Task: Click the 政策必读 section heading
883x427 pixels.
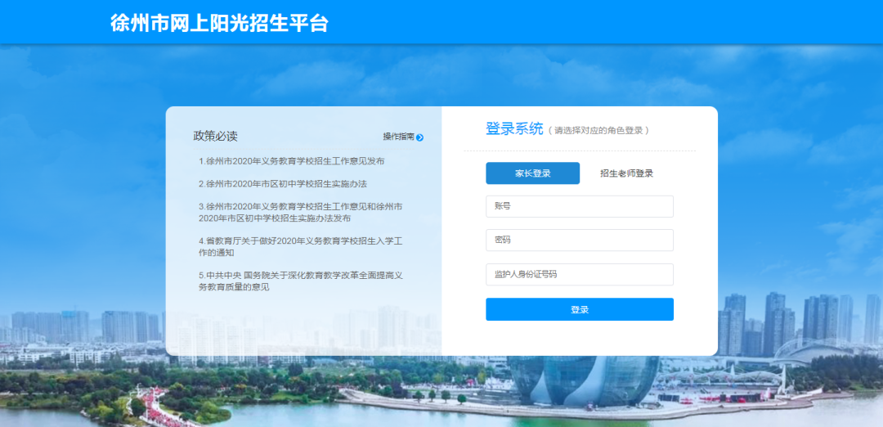Action: [x=215, y=136]
